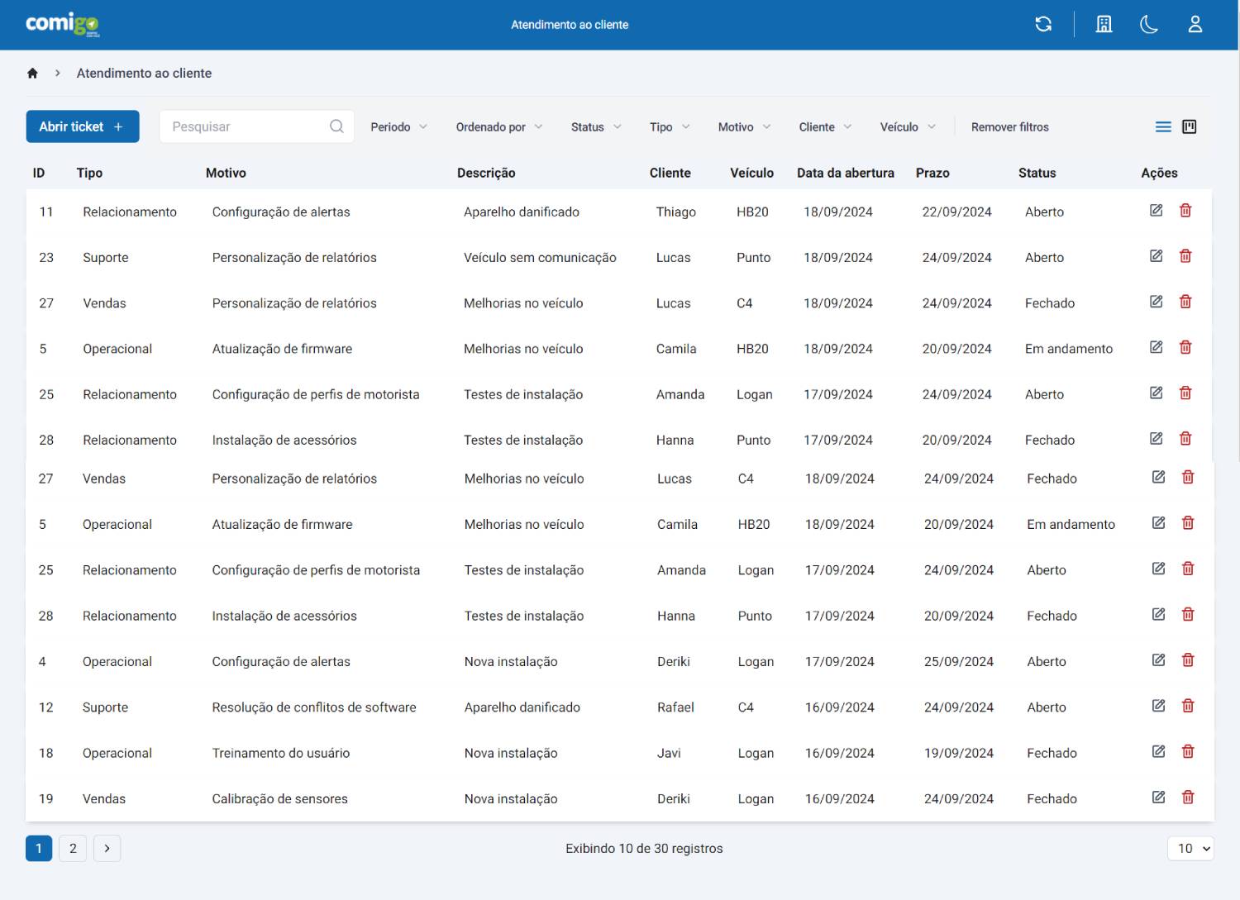Delete ticket 4 for Deriki
1240x900 pixels.
(1188, 660)
